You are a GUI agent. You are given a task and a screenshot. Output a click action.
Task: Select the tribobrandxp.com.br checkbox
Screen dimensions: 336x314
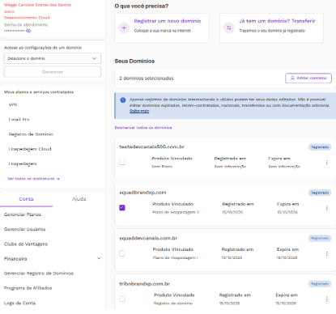(x=122, y=299)
